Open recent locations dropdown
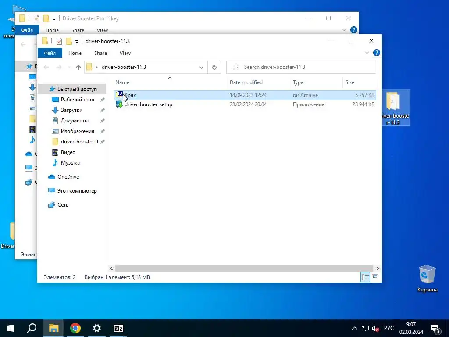This screenshot has width=449, height=337. 69,67
